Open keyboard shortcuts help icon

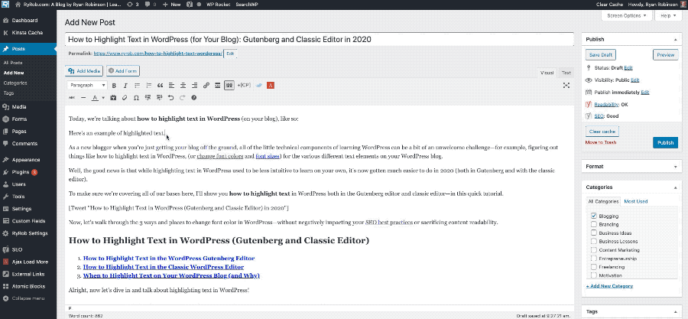[x=193, y=98]
